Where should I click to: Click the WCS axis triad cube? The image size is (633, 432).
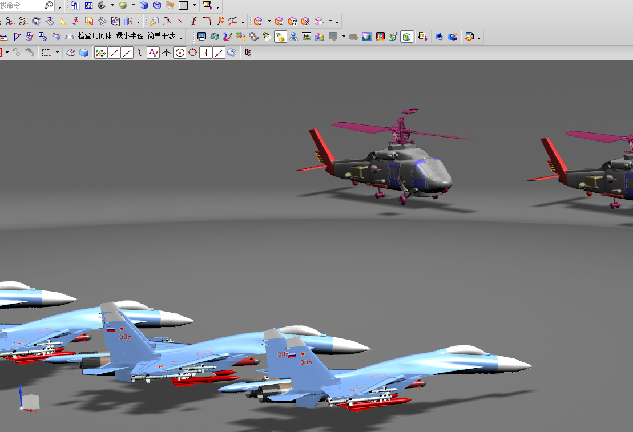30,401
